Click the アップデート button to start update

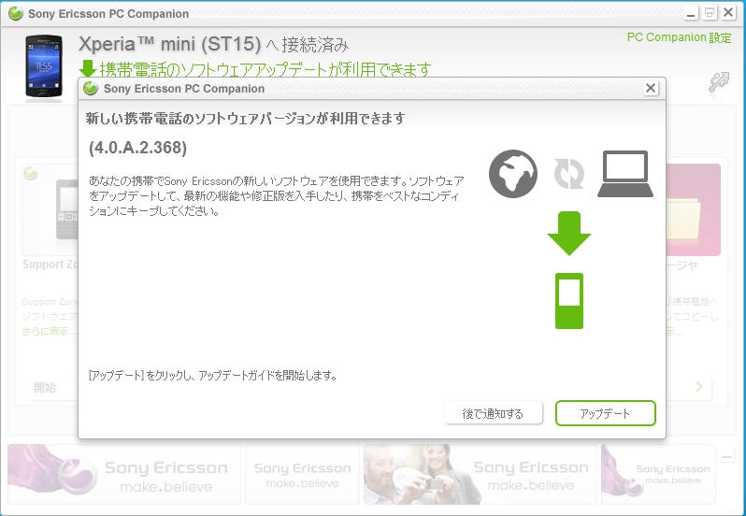point(605,413)
